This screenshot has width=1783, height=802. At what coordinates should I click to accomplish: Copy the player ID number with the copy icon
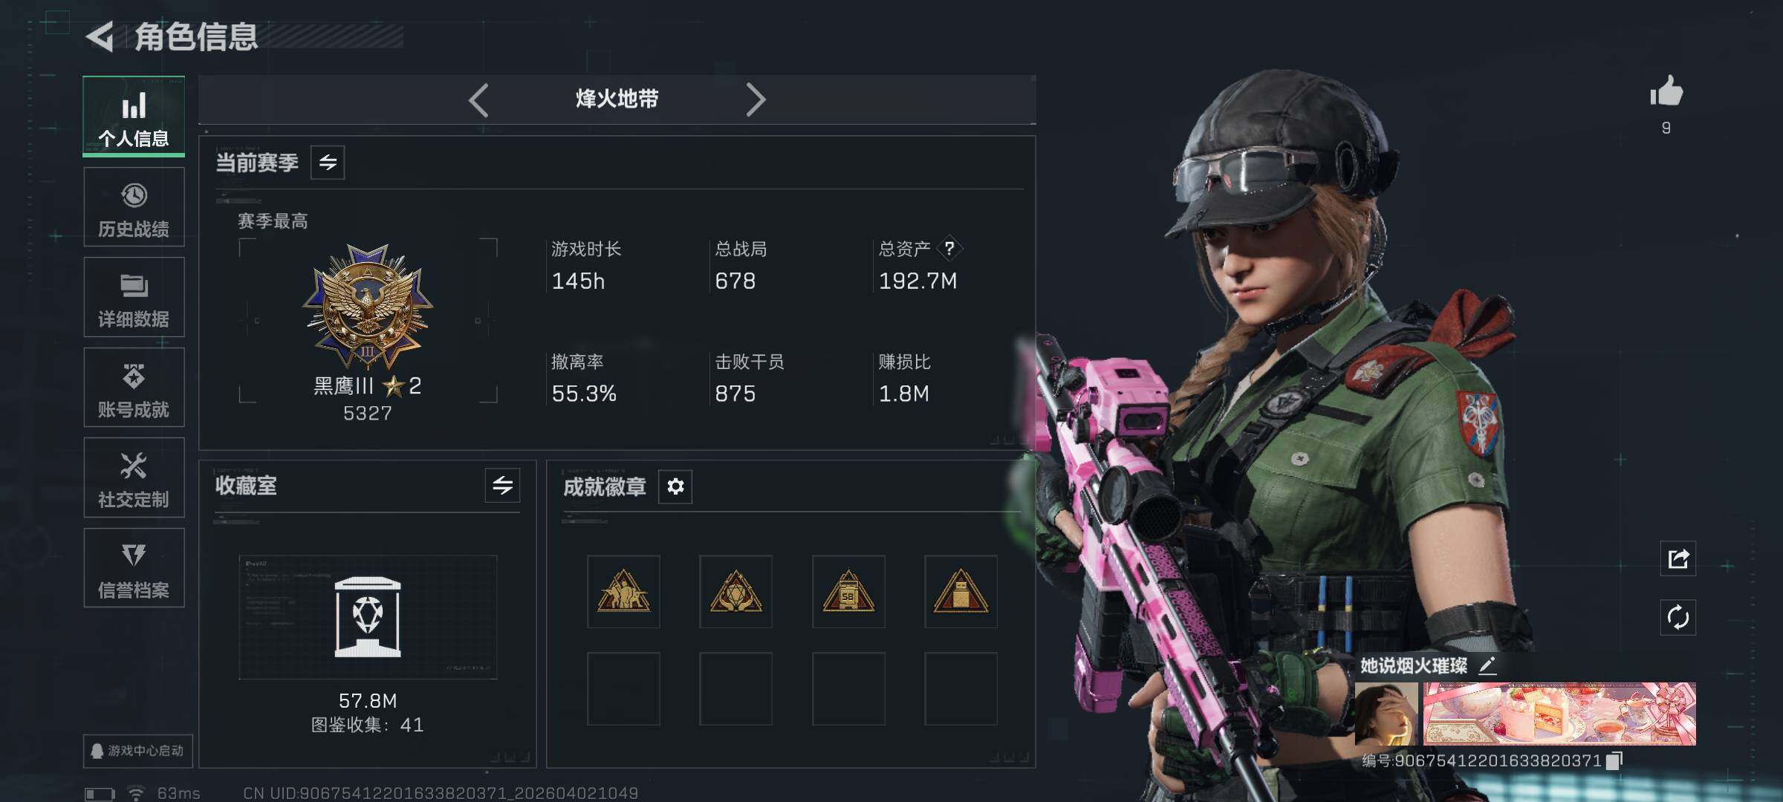pyautogui.click(x=1614, y=760)
